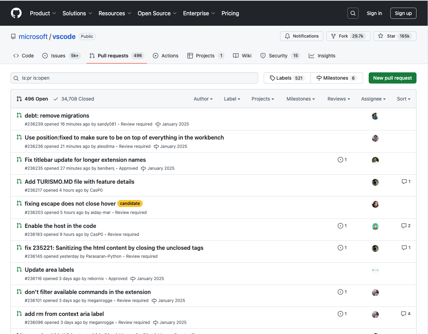Viewport: 428px width, 334px height.
Task: Open comments icon on add rm from context
Action: pyautogui.click(x=404, y=314)
